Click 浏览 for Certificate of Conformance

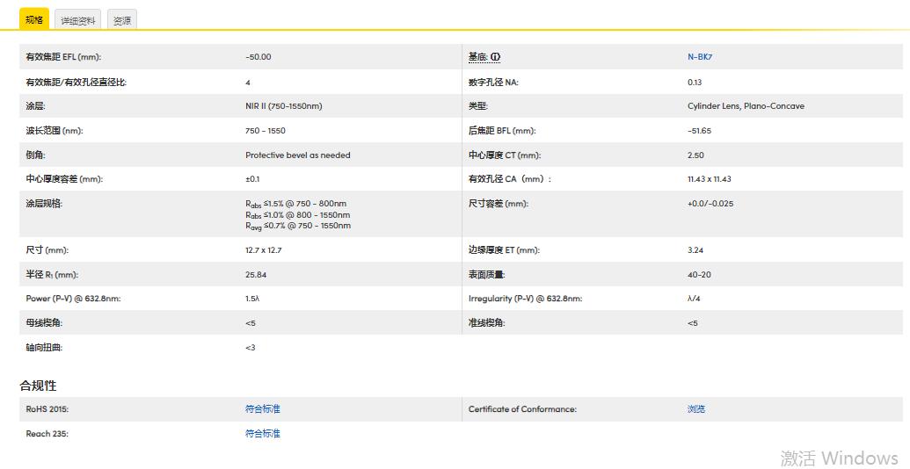point(695,409)
